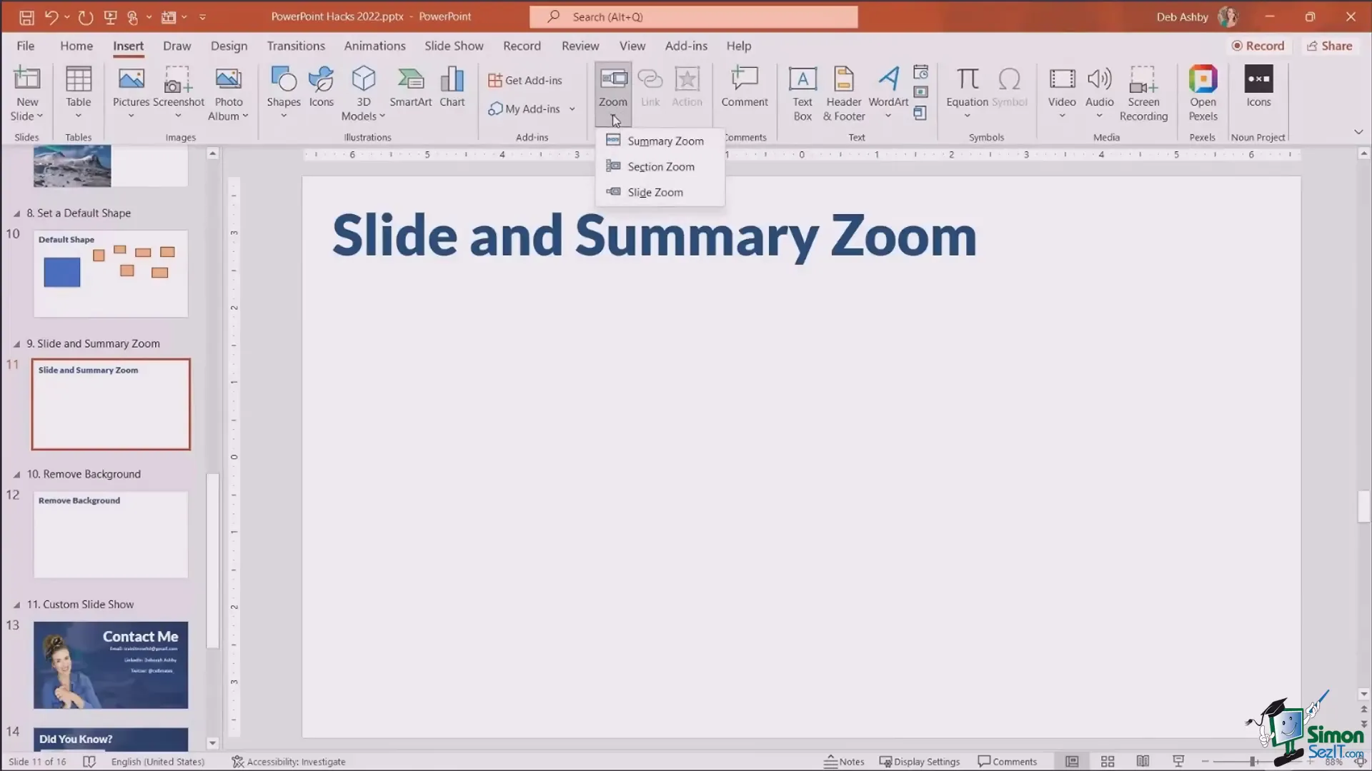Viewport: 1372px width, 771px height.
Task: Insert Audio
Action: coord(1099,94)
